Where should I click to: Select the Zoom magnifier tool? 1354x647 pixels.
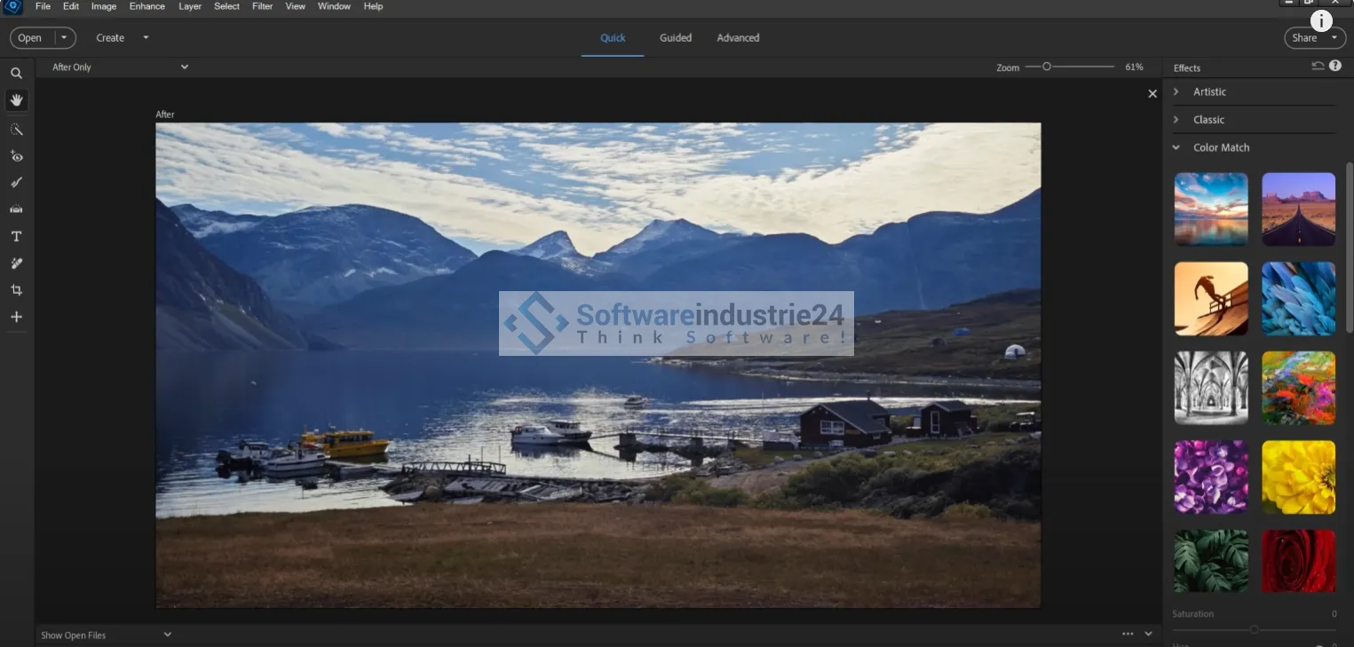pyautogui.click(x=16, y=74)
